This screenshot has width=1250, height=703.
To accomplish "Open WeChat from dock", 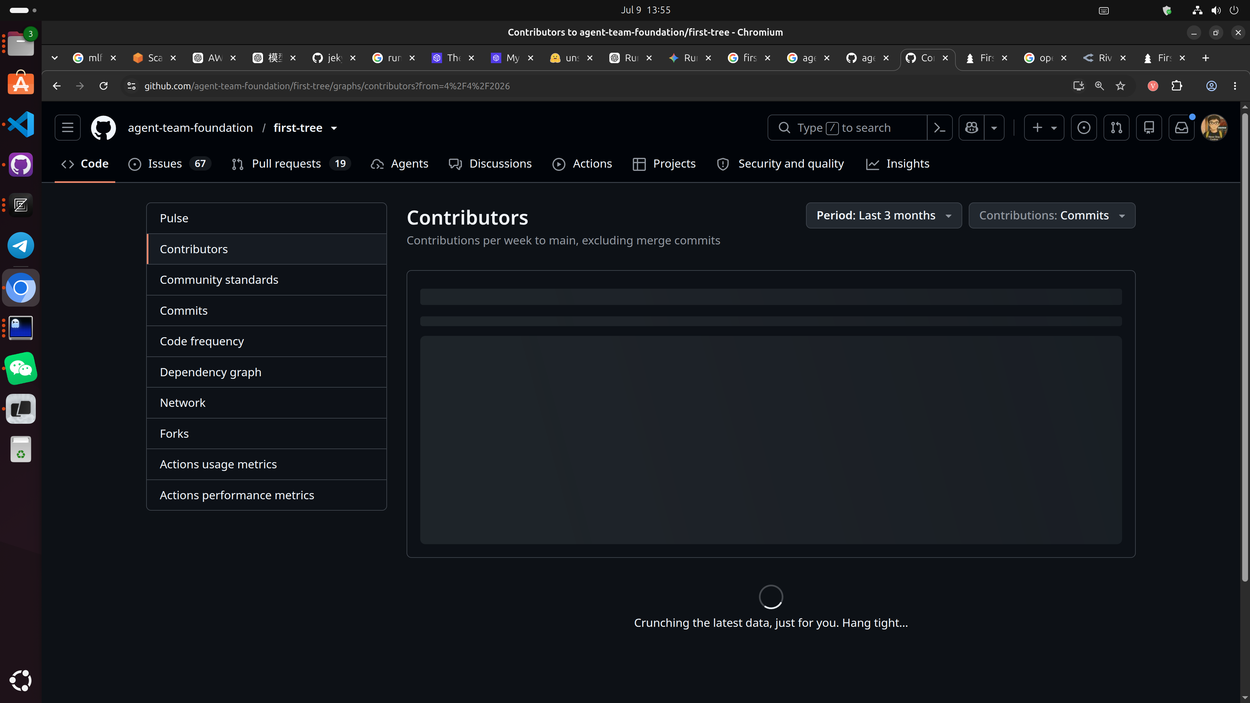I will [x=21, y=369].
